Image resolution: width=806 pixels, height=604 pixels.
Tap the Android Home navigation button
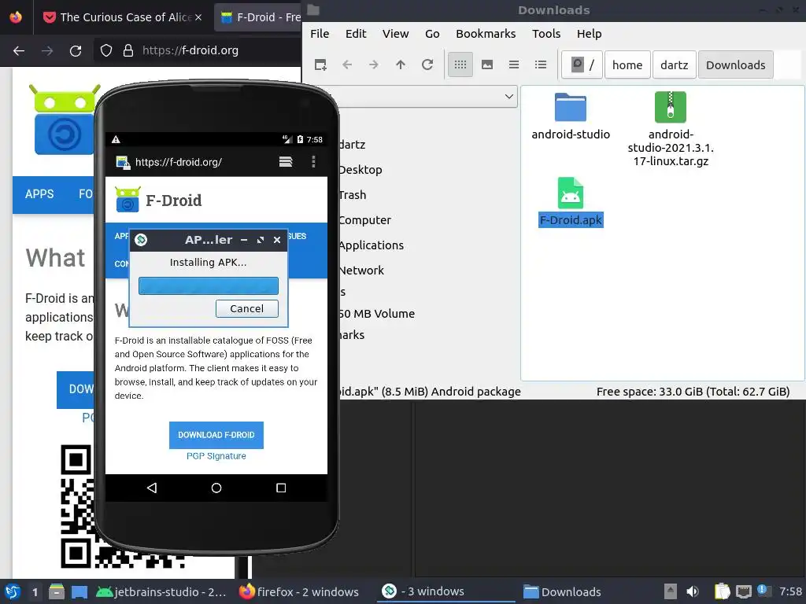click(x=216, y=488)
